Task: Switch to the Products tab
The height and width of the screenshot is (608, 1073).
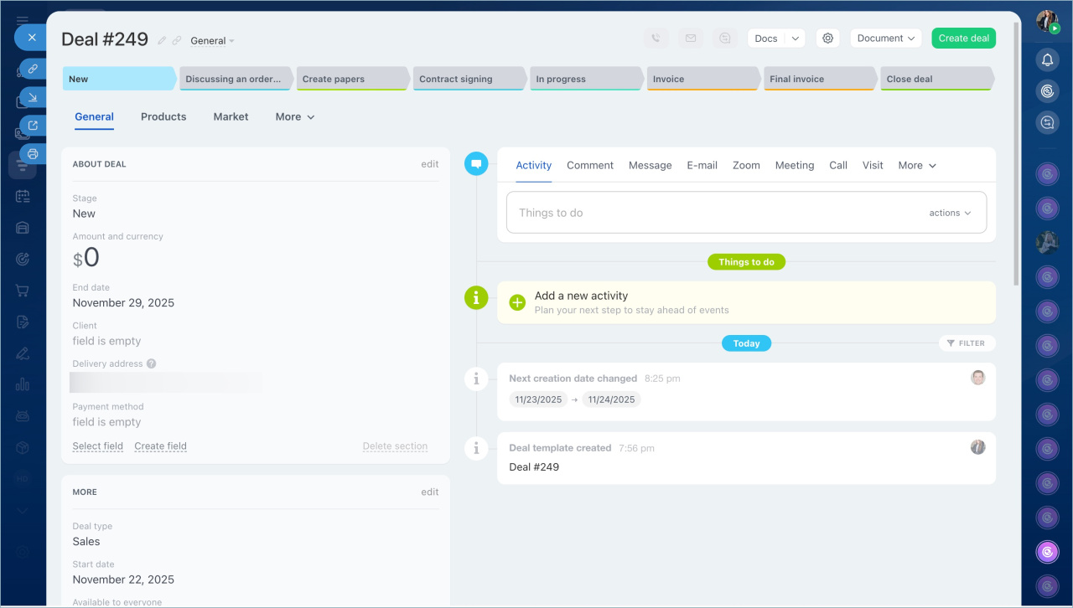Action: pos(163,116)
